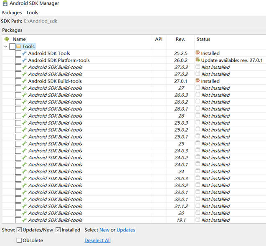Click the Android SDK Manager title icon

click(5, 3)
